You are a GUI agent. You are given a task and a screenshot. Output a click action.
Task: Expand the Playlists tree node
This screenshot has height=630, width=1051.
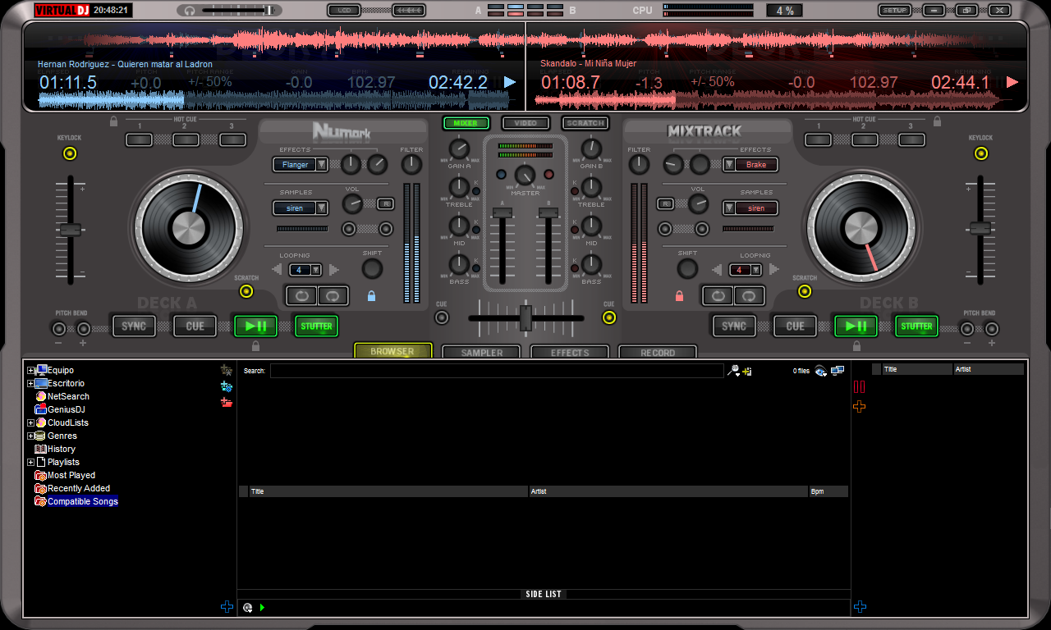click(x=30, y=462)
